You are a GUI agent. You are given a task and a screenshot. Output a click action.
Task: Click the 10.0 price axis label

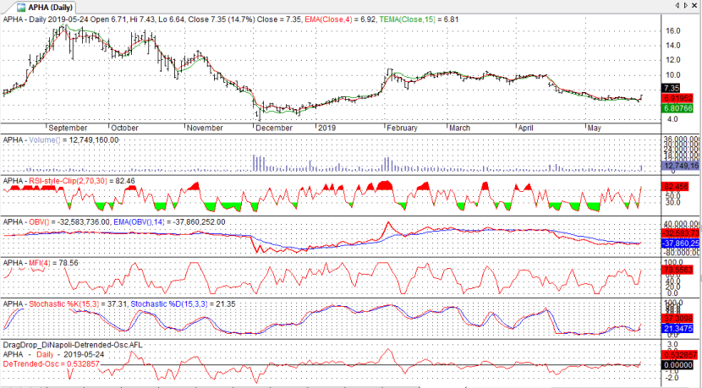(x=674, y=74)
